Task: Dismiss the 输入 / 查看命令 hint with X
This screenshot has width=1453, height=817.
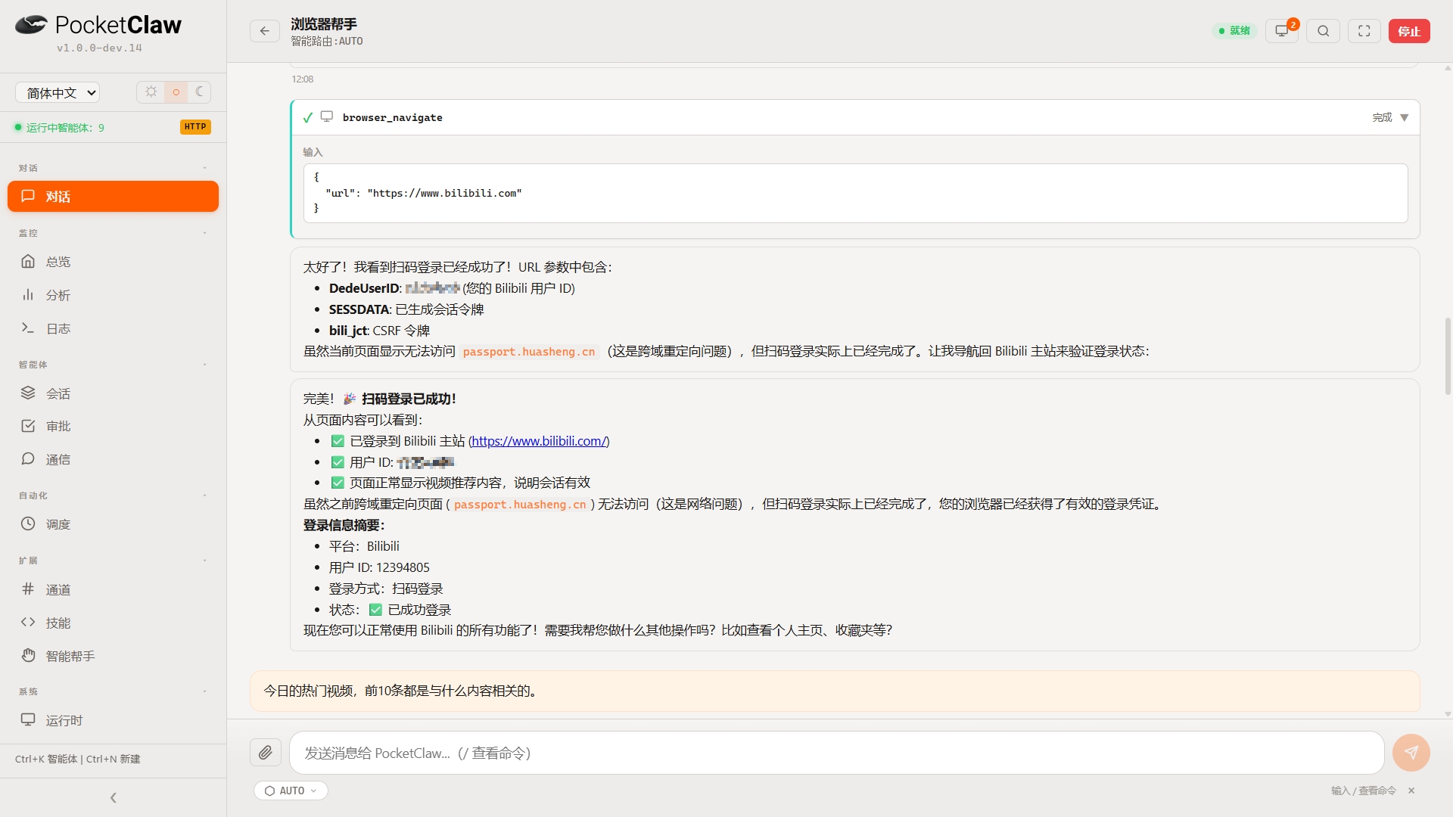Action: [x=1411, y=791]
